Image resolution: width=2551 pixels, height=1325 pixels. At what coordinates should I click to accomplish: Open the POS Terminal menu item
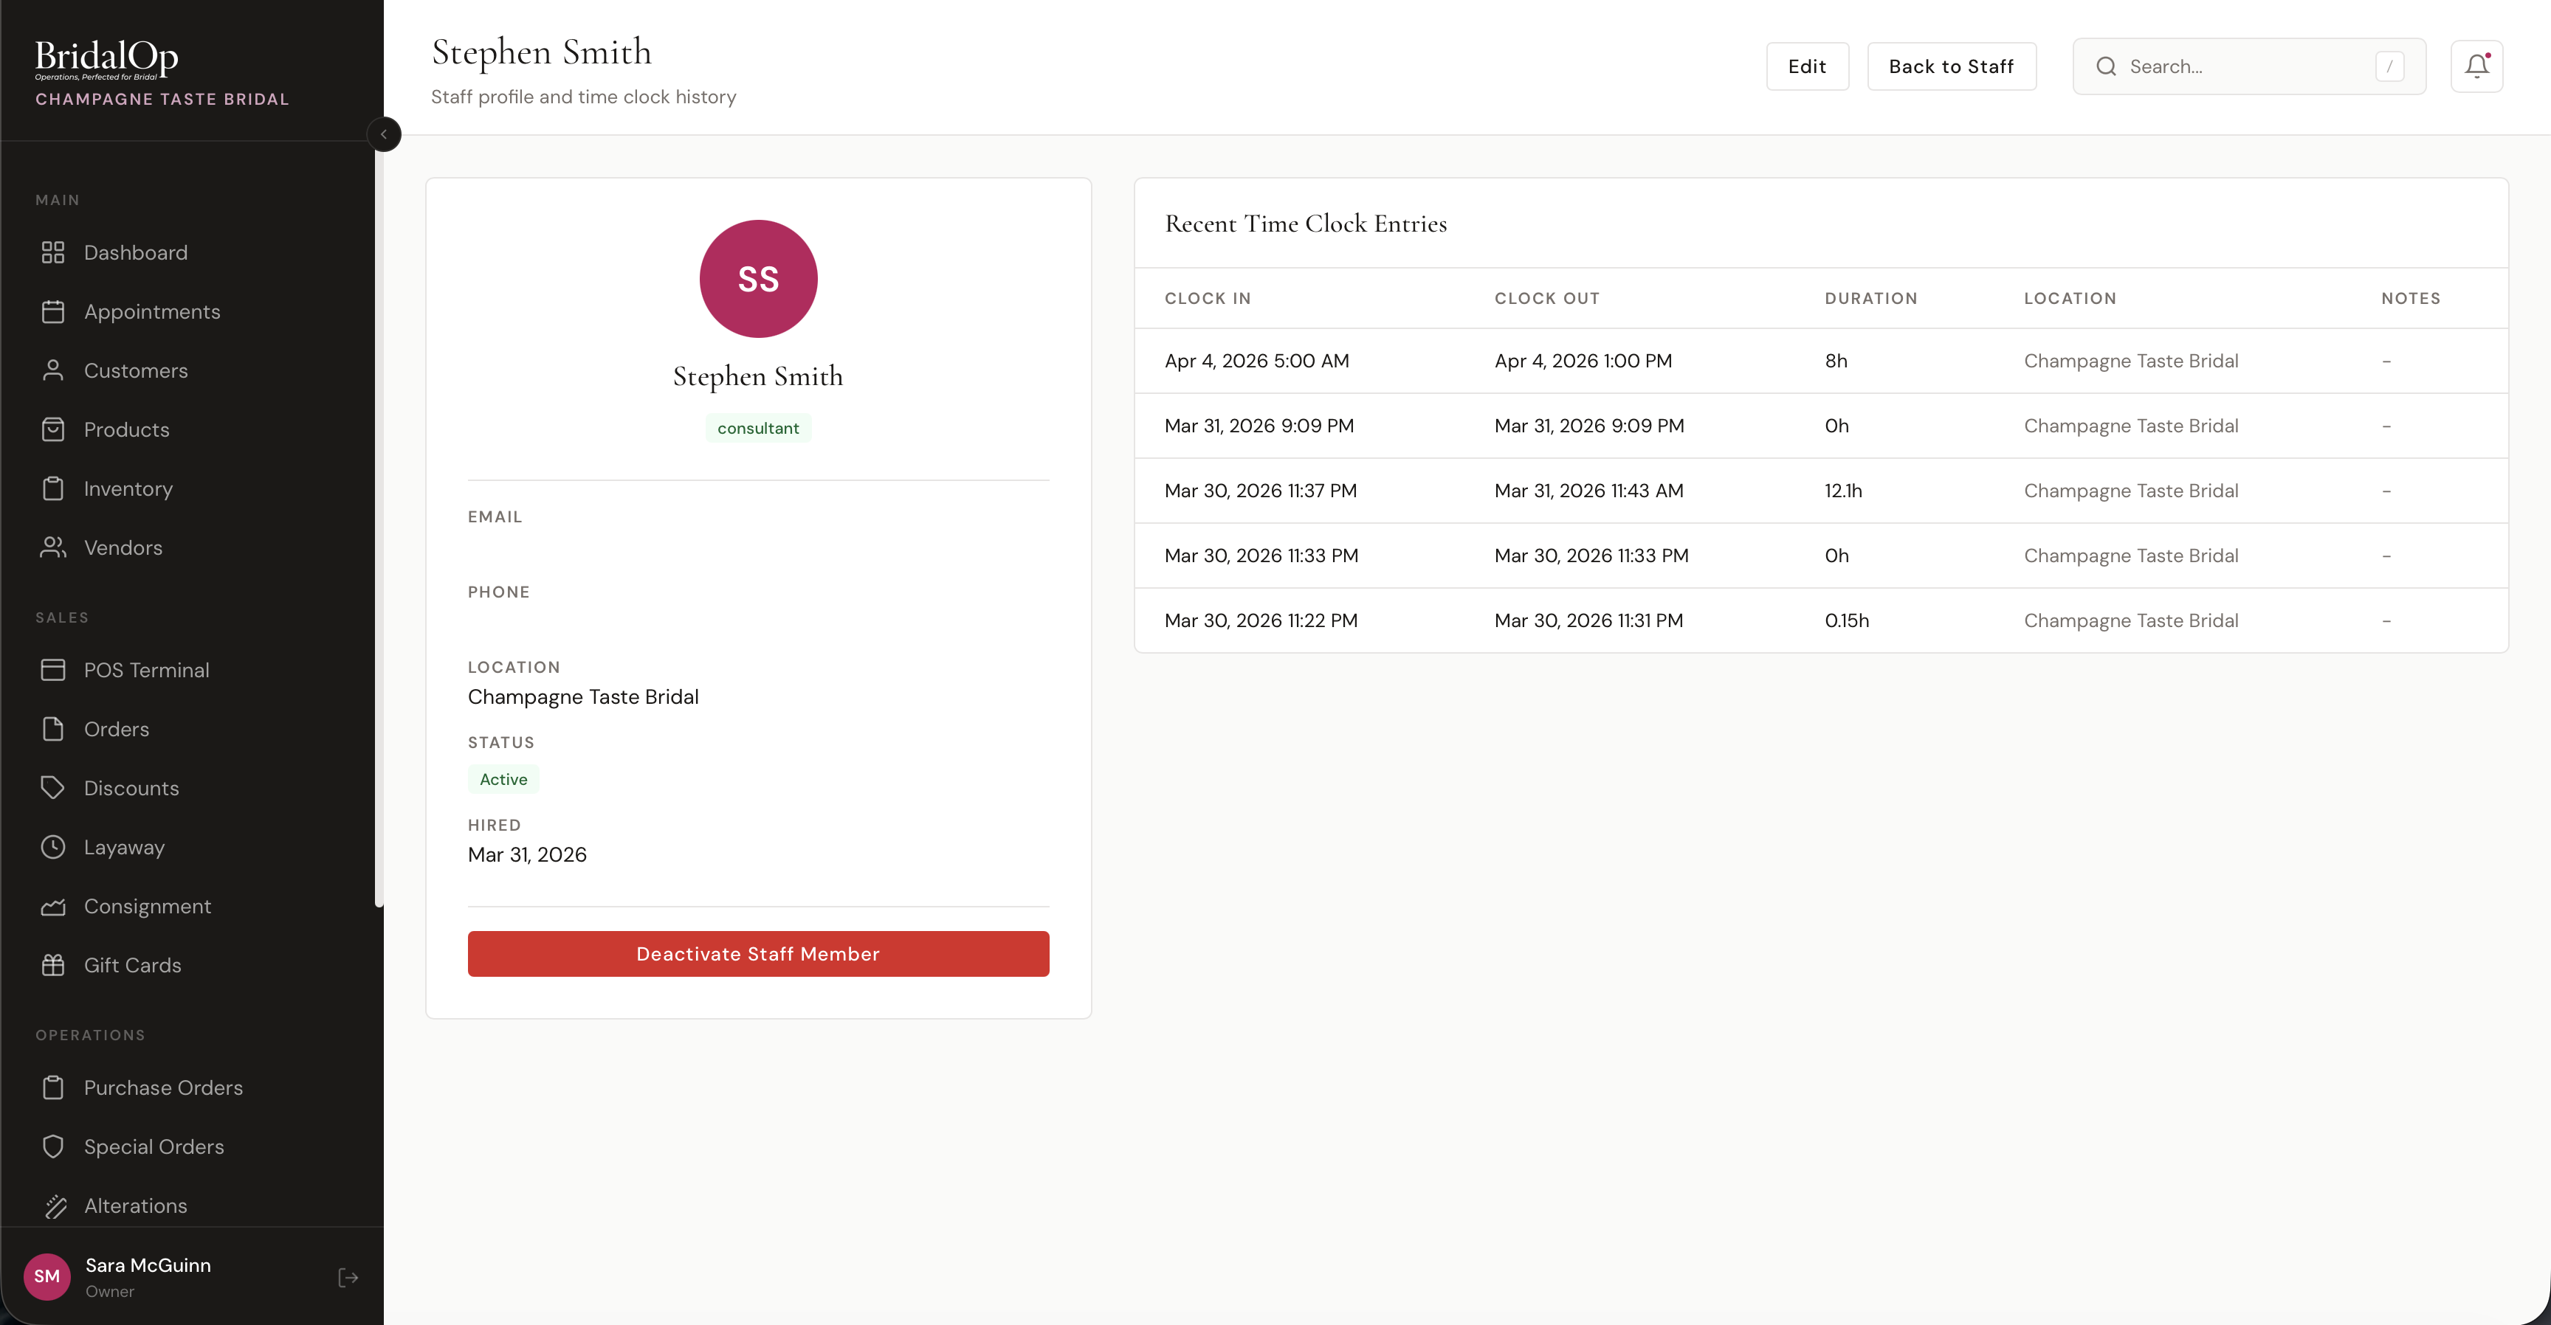(x=147, y=670)
